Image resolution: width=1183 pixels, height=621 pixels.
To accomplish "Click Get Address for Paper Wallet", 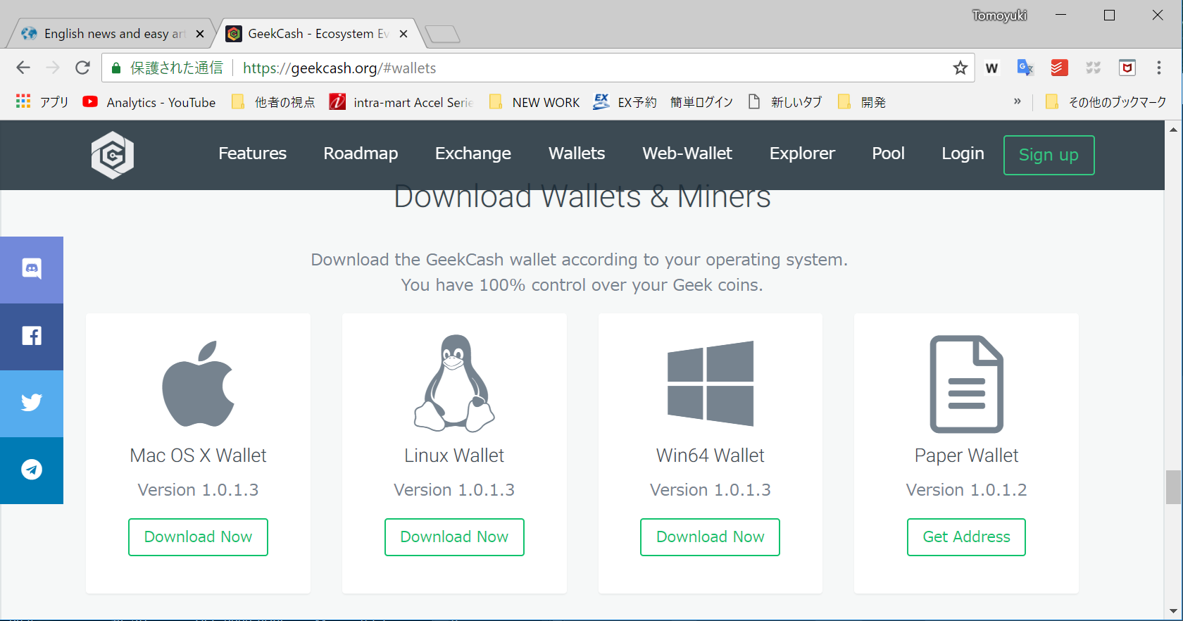I will coord(966,537).
